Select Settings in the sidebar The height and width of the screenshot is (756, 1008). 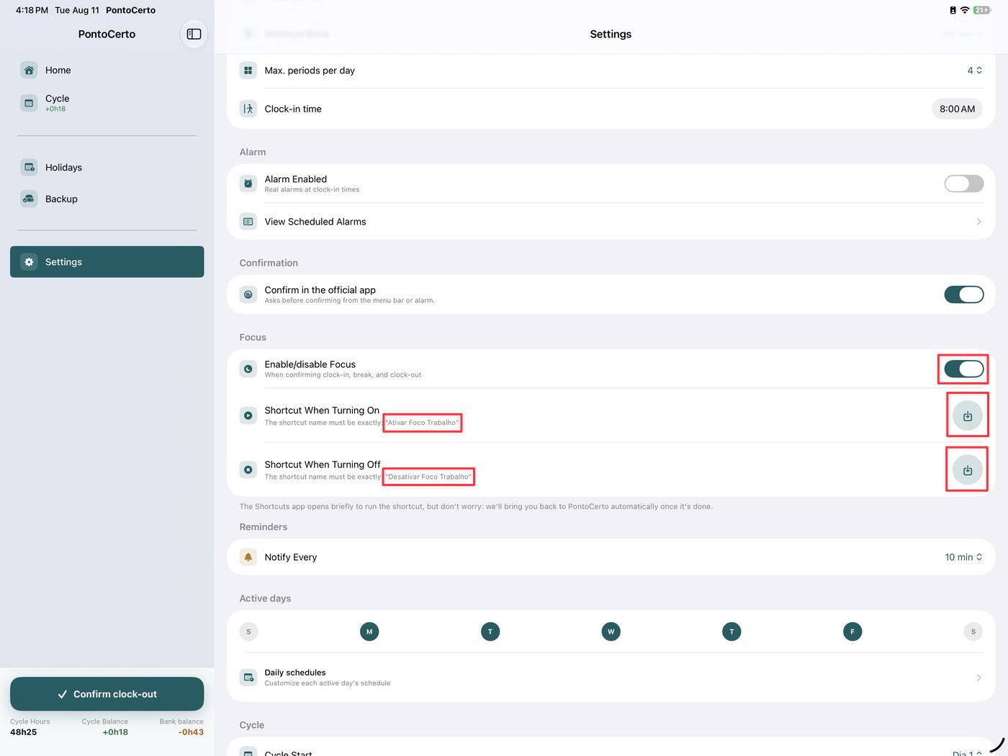point(107,262)
